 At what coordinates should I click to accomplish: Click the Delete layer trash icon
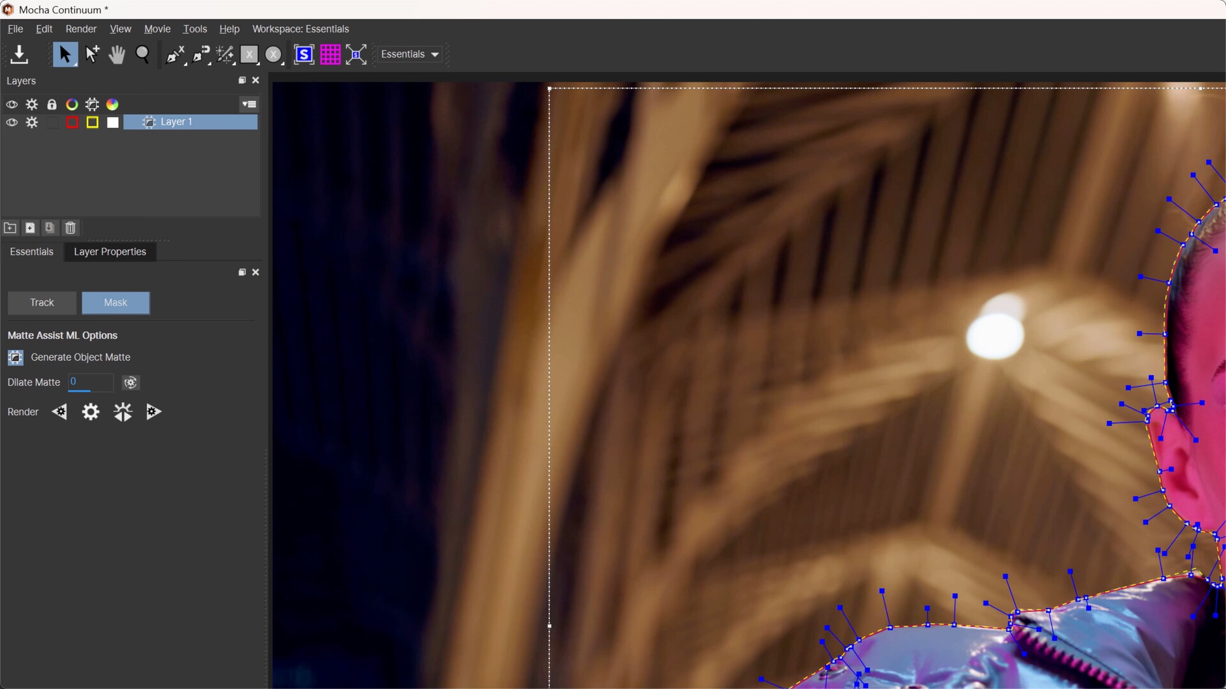(x=71, y=228)
